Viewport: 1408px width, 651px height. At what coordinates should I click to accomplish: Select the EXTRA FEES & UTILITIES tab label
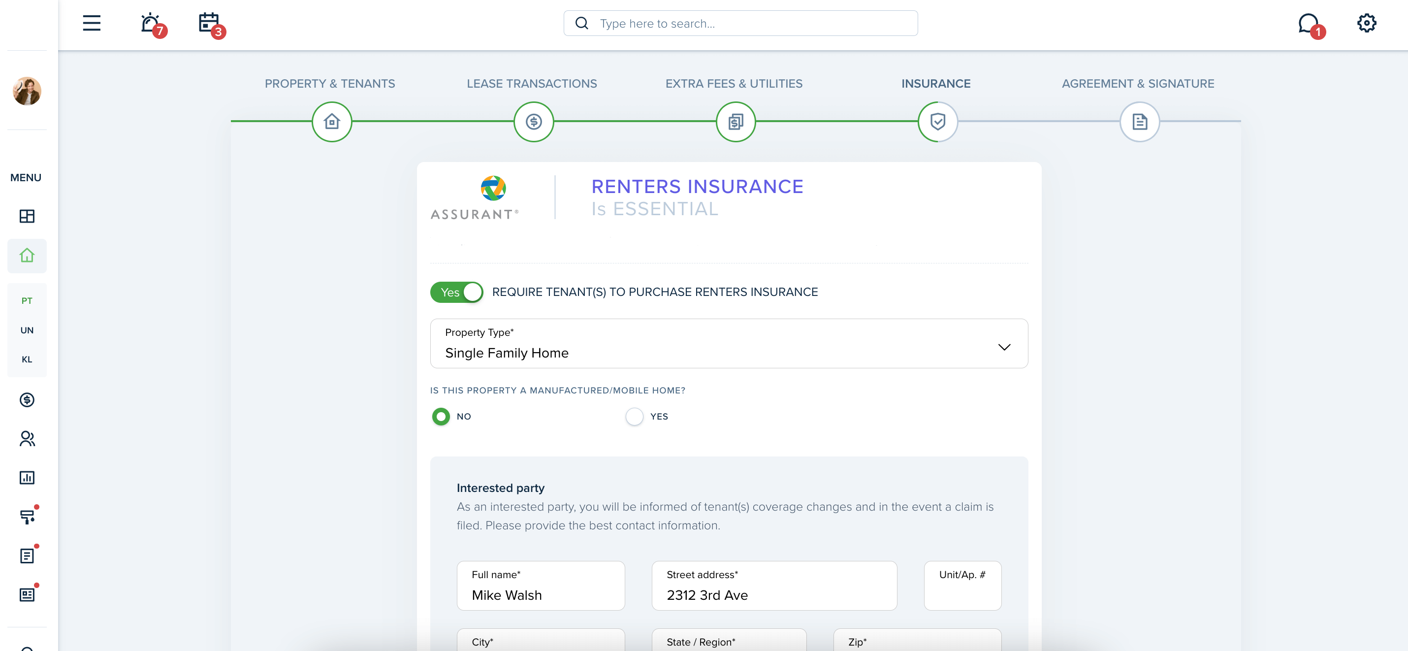(x=734, y=84)
